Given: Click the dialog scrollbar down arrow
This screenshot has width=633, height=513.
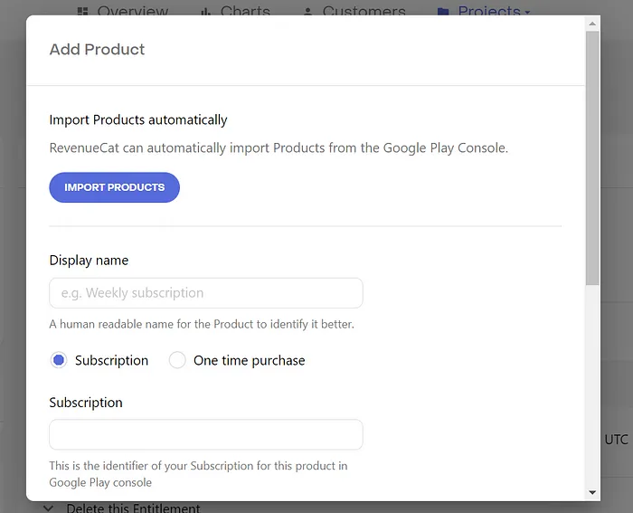Looking at the screenshot, I should click(x=592, y=492).
